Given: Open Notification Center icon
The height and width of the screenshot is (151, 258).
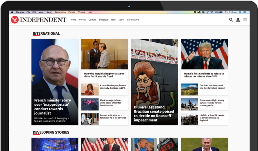Looking at the screenshot, I should pos(245,12).
